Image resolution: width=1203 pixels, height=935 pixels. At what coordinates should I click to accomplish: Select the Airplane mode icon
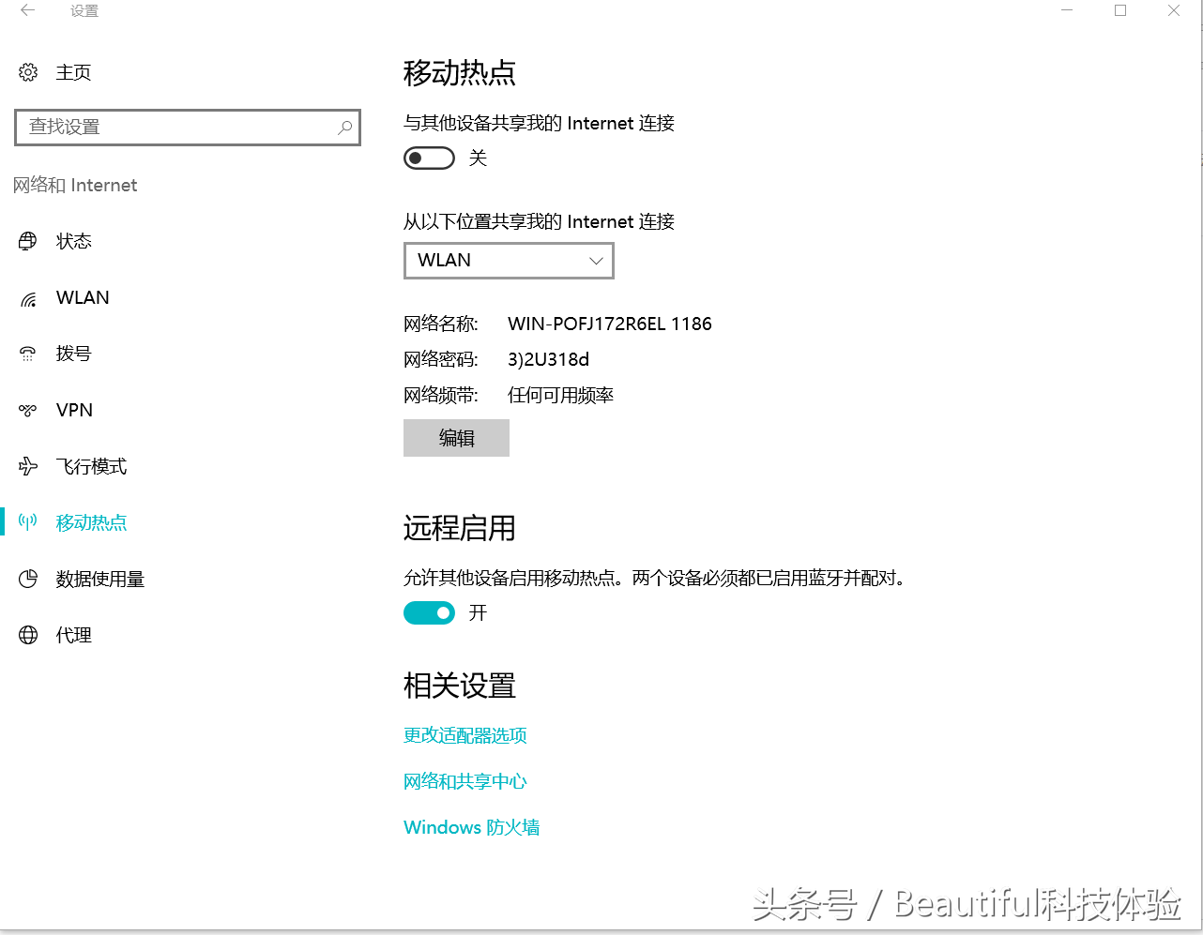click(28, 466)
